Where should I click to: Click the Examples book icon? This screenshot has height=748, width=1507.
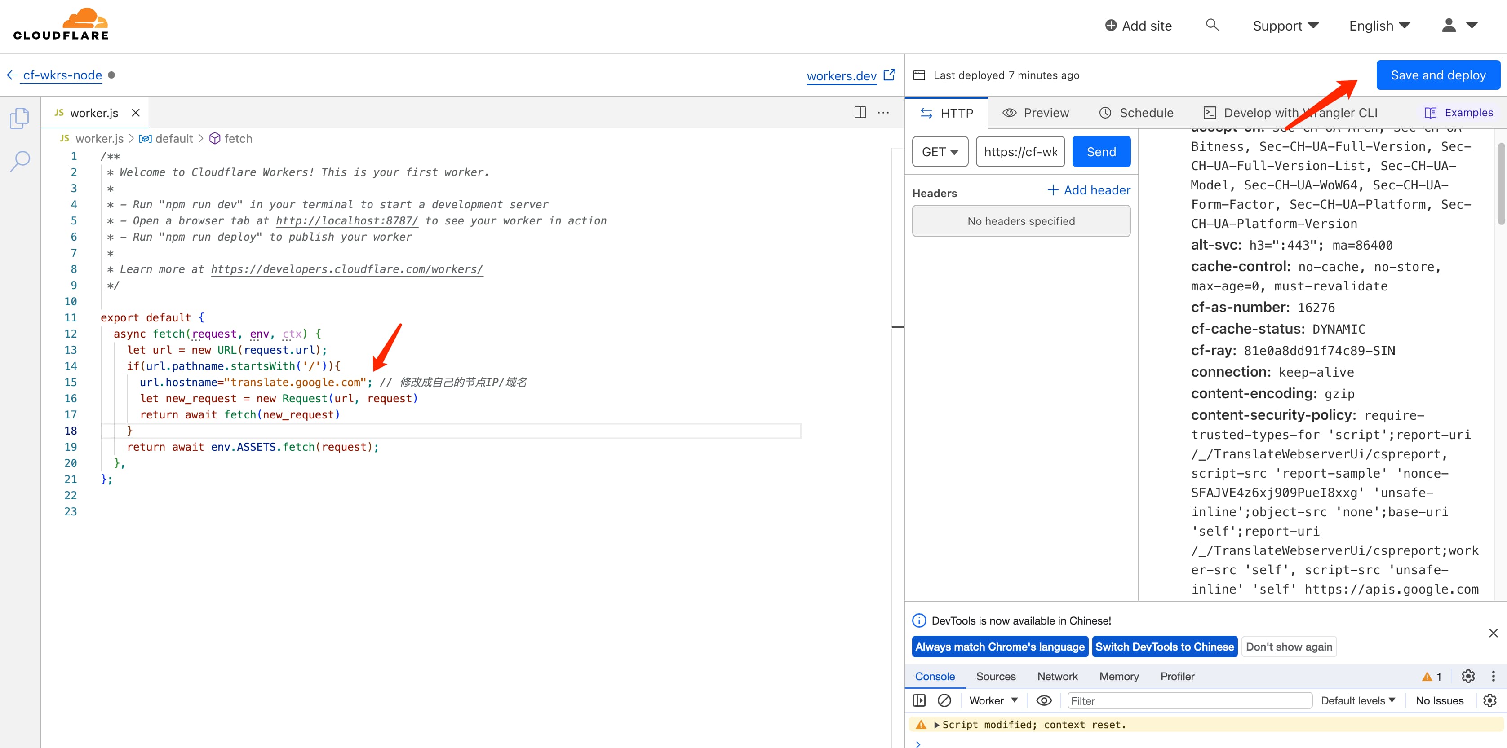pos(1430,113)
